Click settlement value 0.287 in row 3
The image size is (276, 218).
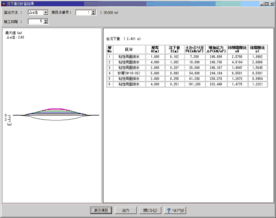(x=174, y=68)
